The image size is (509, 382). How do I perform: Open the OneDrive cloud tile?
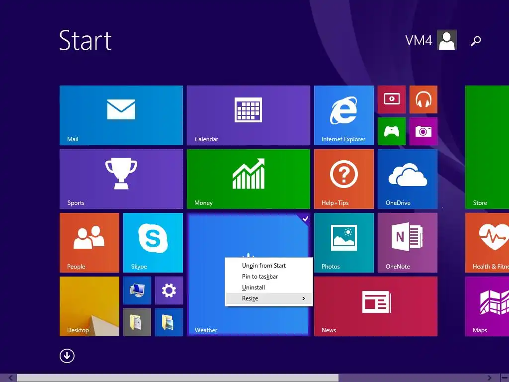click(408, 179)
